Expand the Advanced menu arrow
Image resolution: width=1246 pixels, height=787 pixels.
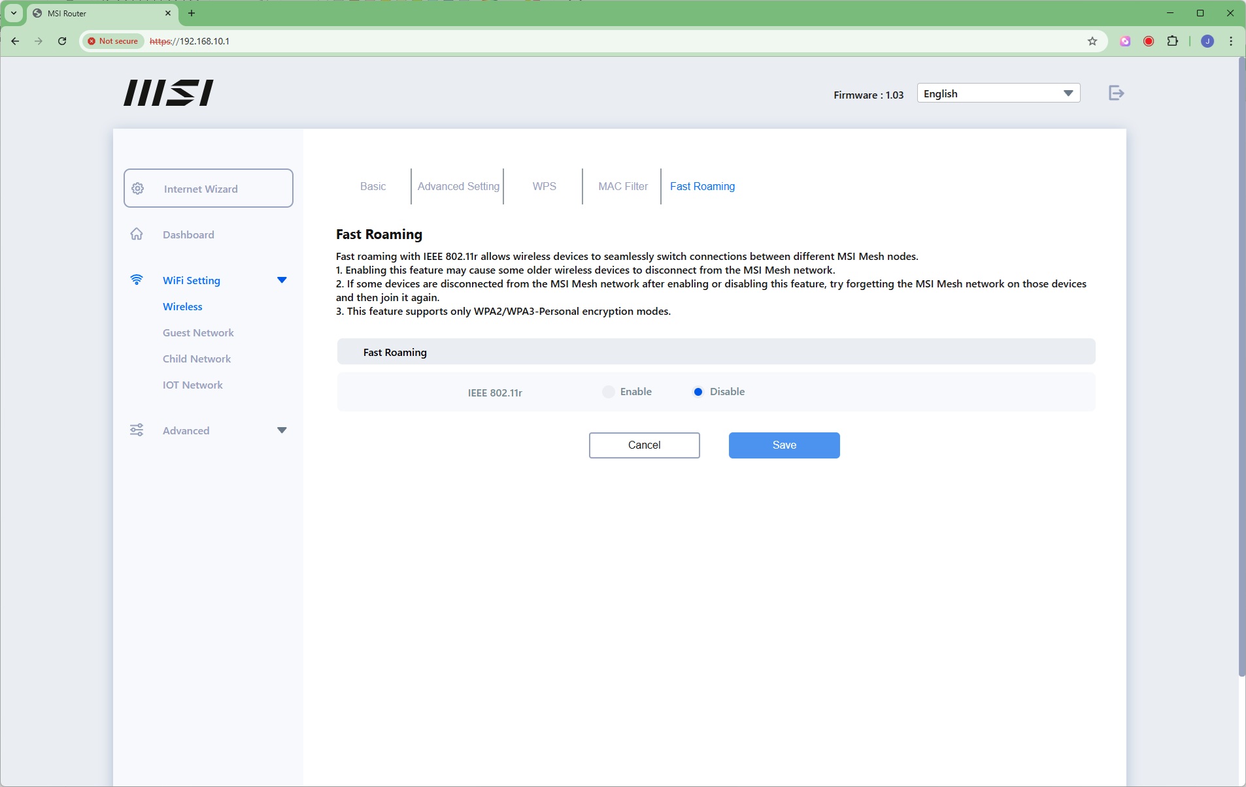(282, 430)
